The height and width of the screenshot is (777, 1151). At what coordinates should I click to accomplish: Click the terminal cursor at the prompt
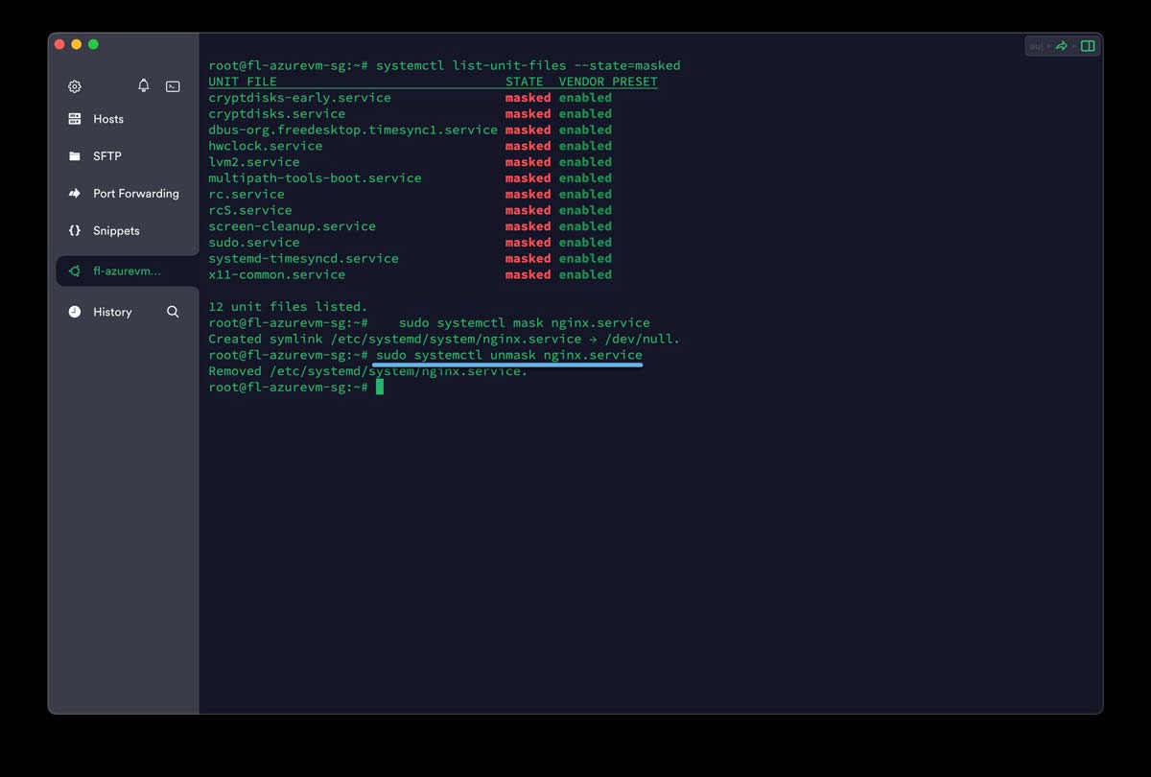[x=380, y=388]
